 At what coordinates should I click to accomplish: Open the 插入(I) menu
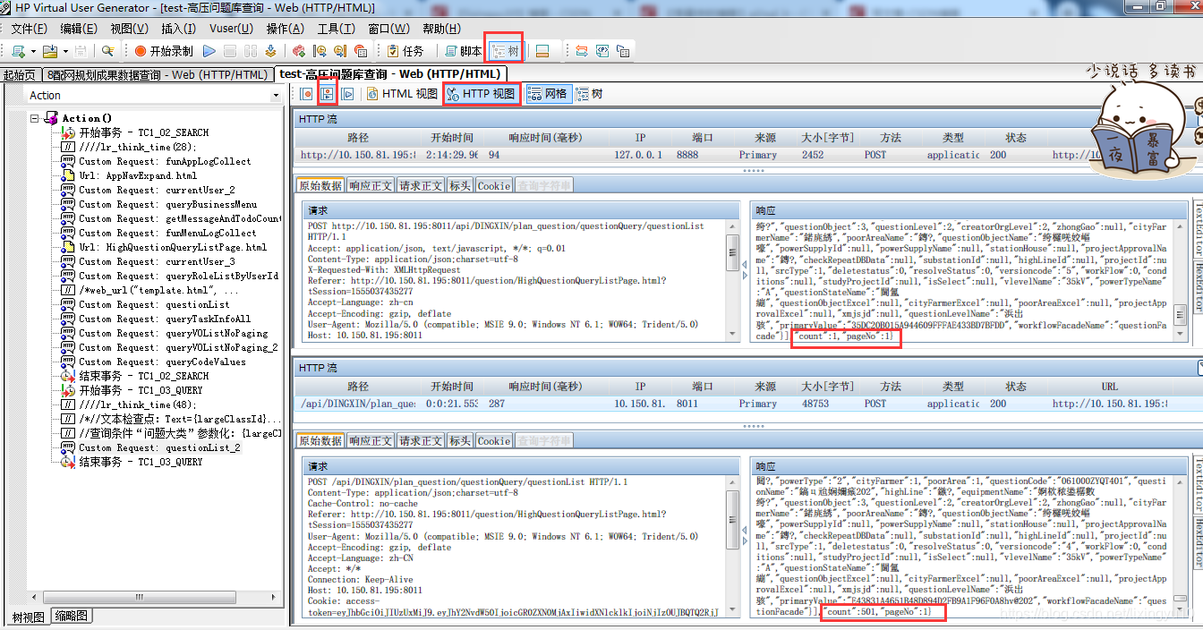click(x=178, y=29)
